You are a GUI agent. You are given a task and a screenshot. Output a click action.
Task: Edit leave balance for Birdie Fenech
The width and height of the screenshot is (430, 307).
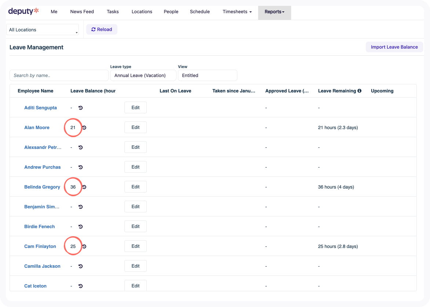[135, 226]
